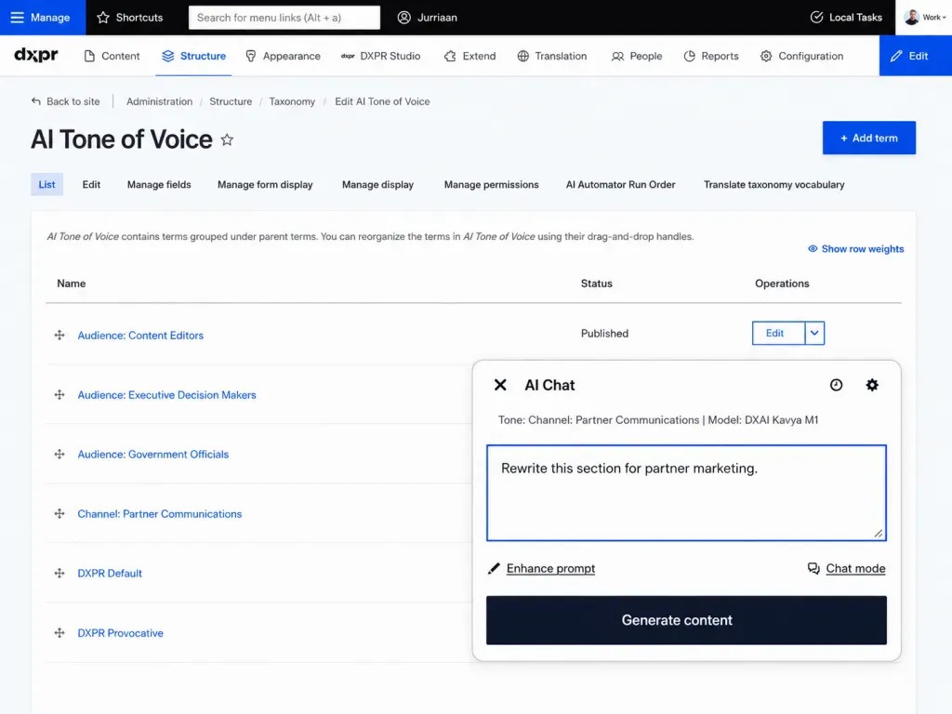
Task: Open DXPR Provocative term
Action: [120, 632]
